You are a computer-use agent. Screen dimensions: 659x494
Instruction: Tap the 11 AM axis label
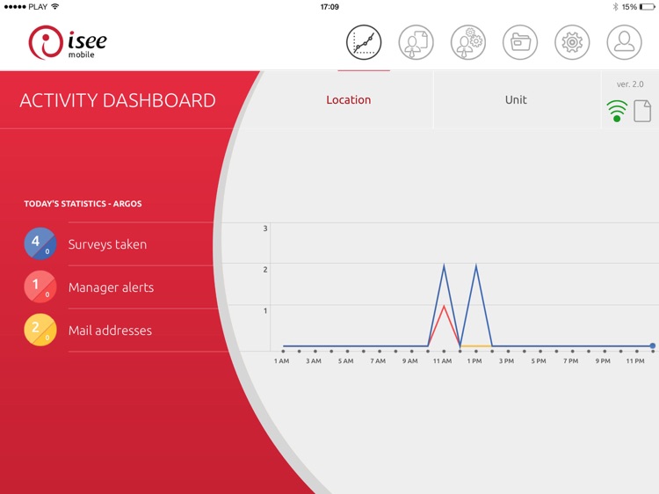click(x=443, y=360)
